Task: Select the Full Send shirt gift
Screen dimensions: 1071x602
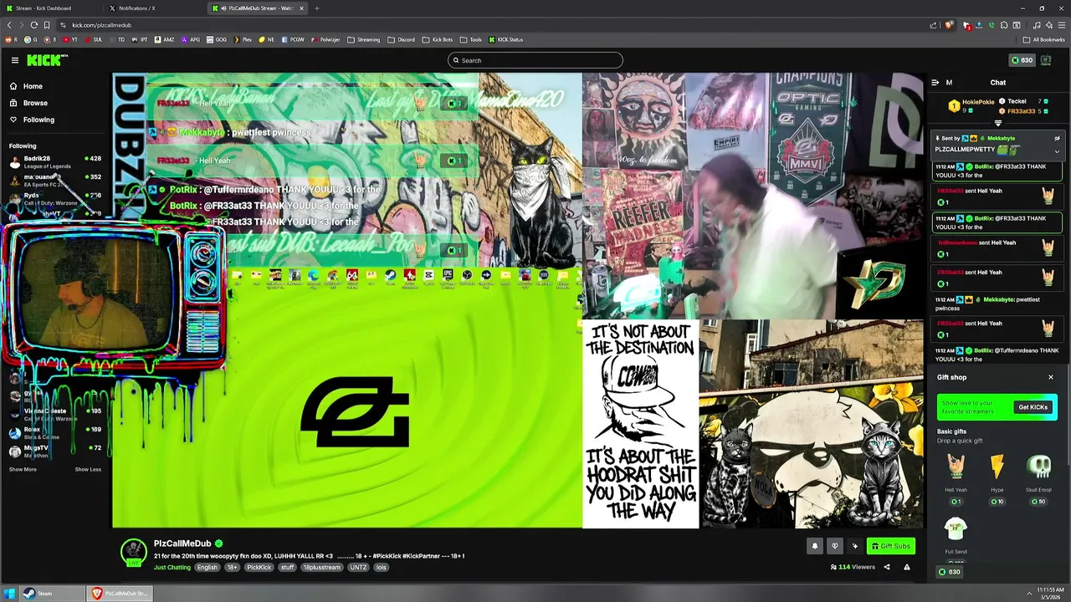Action: tap(956, 536)
